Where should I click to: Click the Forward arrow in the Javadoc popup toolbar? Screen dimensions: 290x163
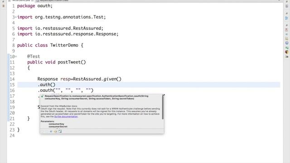(47, 131)
